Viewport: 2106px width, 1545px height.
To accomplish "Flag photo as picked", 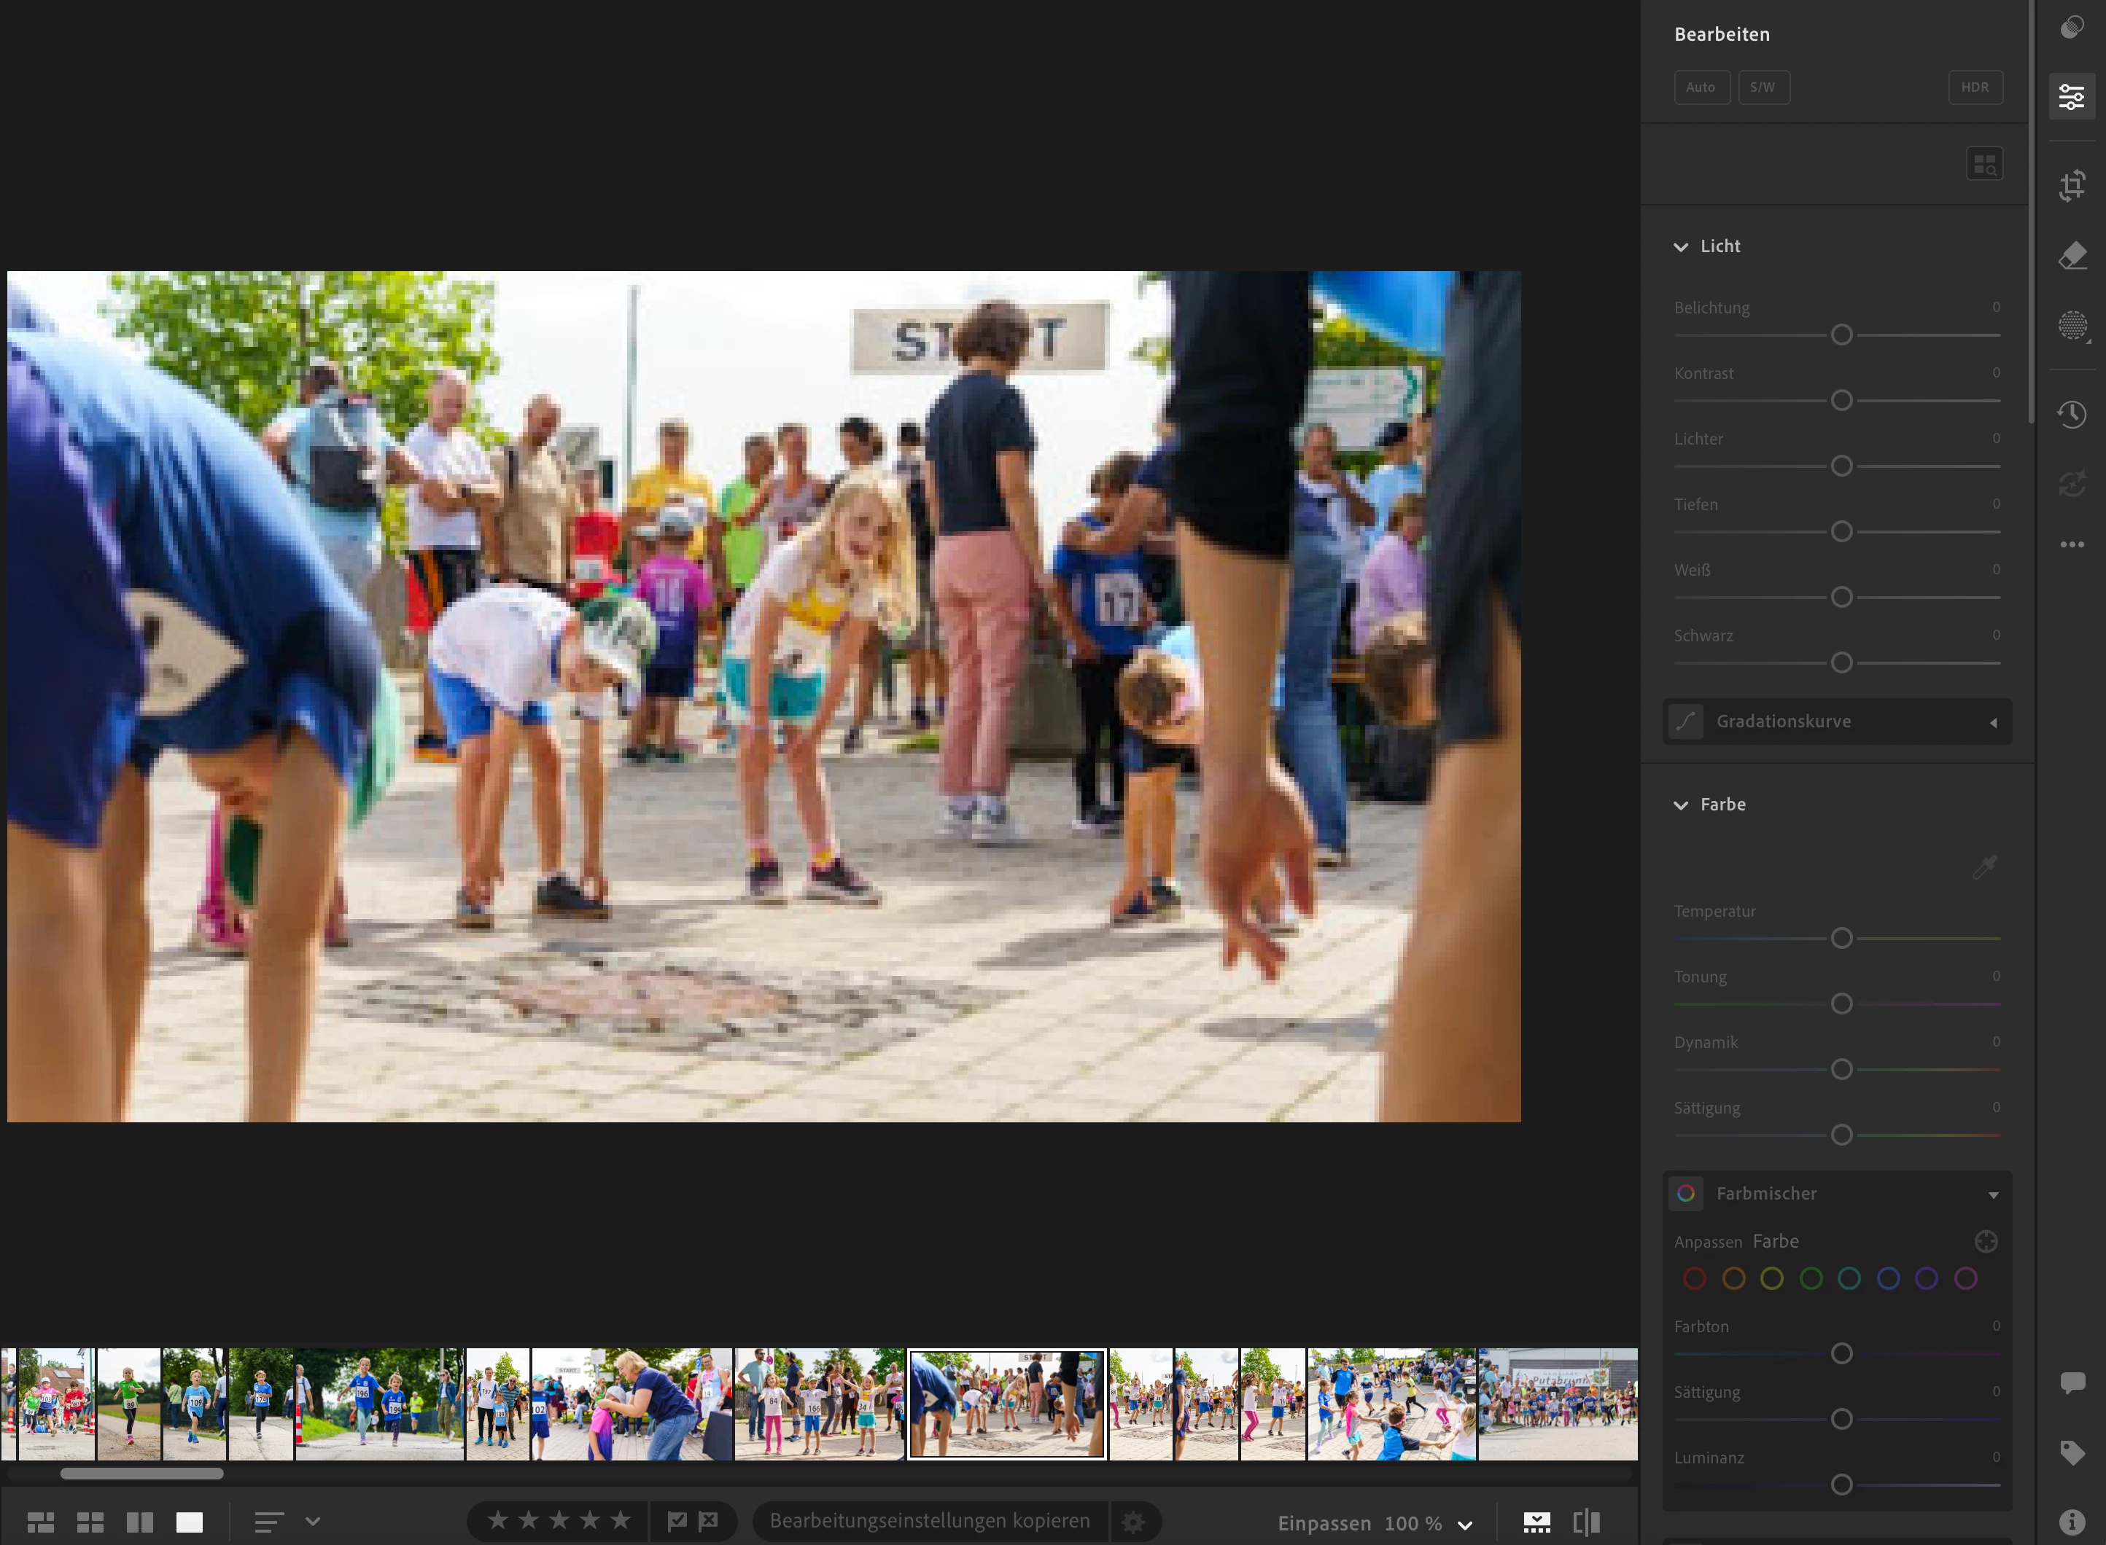I will tap(677, 1522).
